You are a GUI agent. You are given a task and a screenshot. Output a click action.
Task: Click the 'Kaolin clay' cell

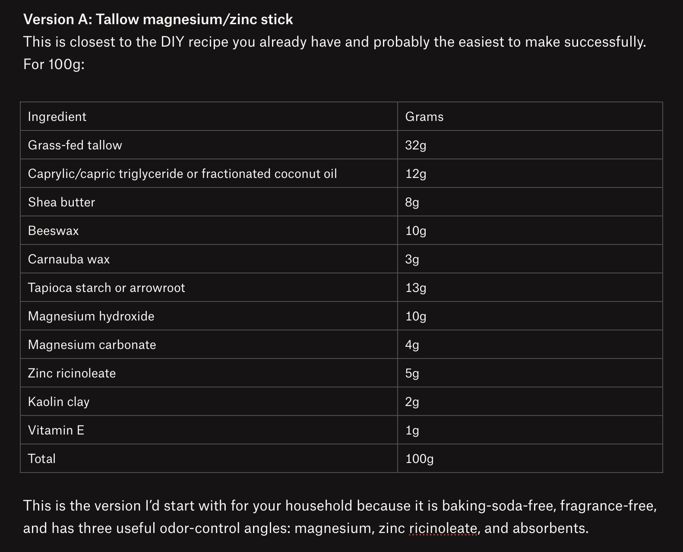(x=209, y=402)
